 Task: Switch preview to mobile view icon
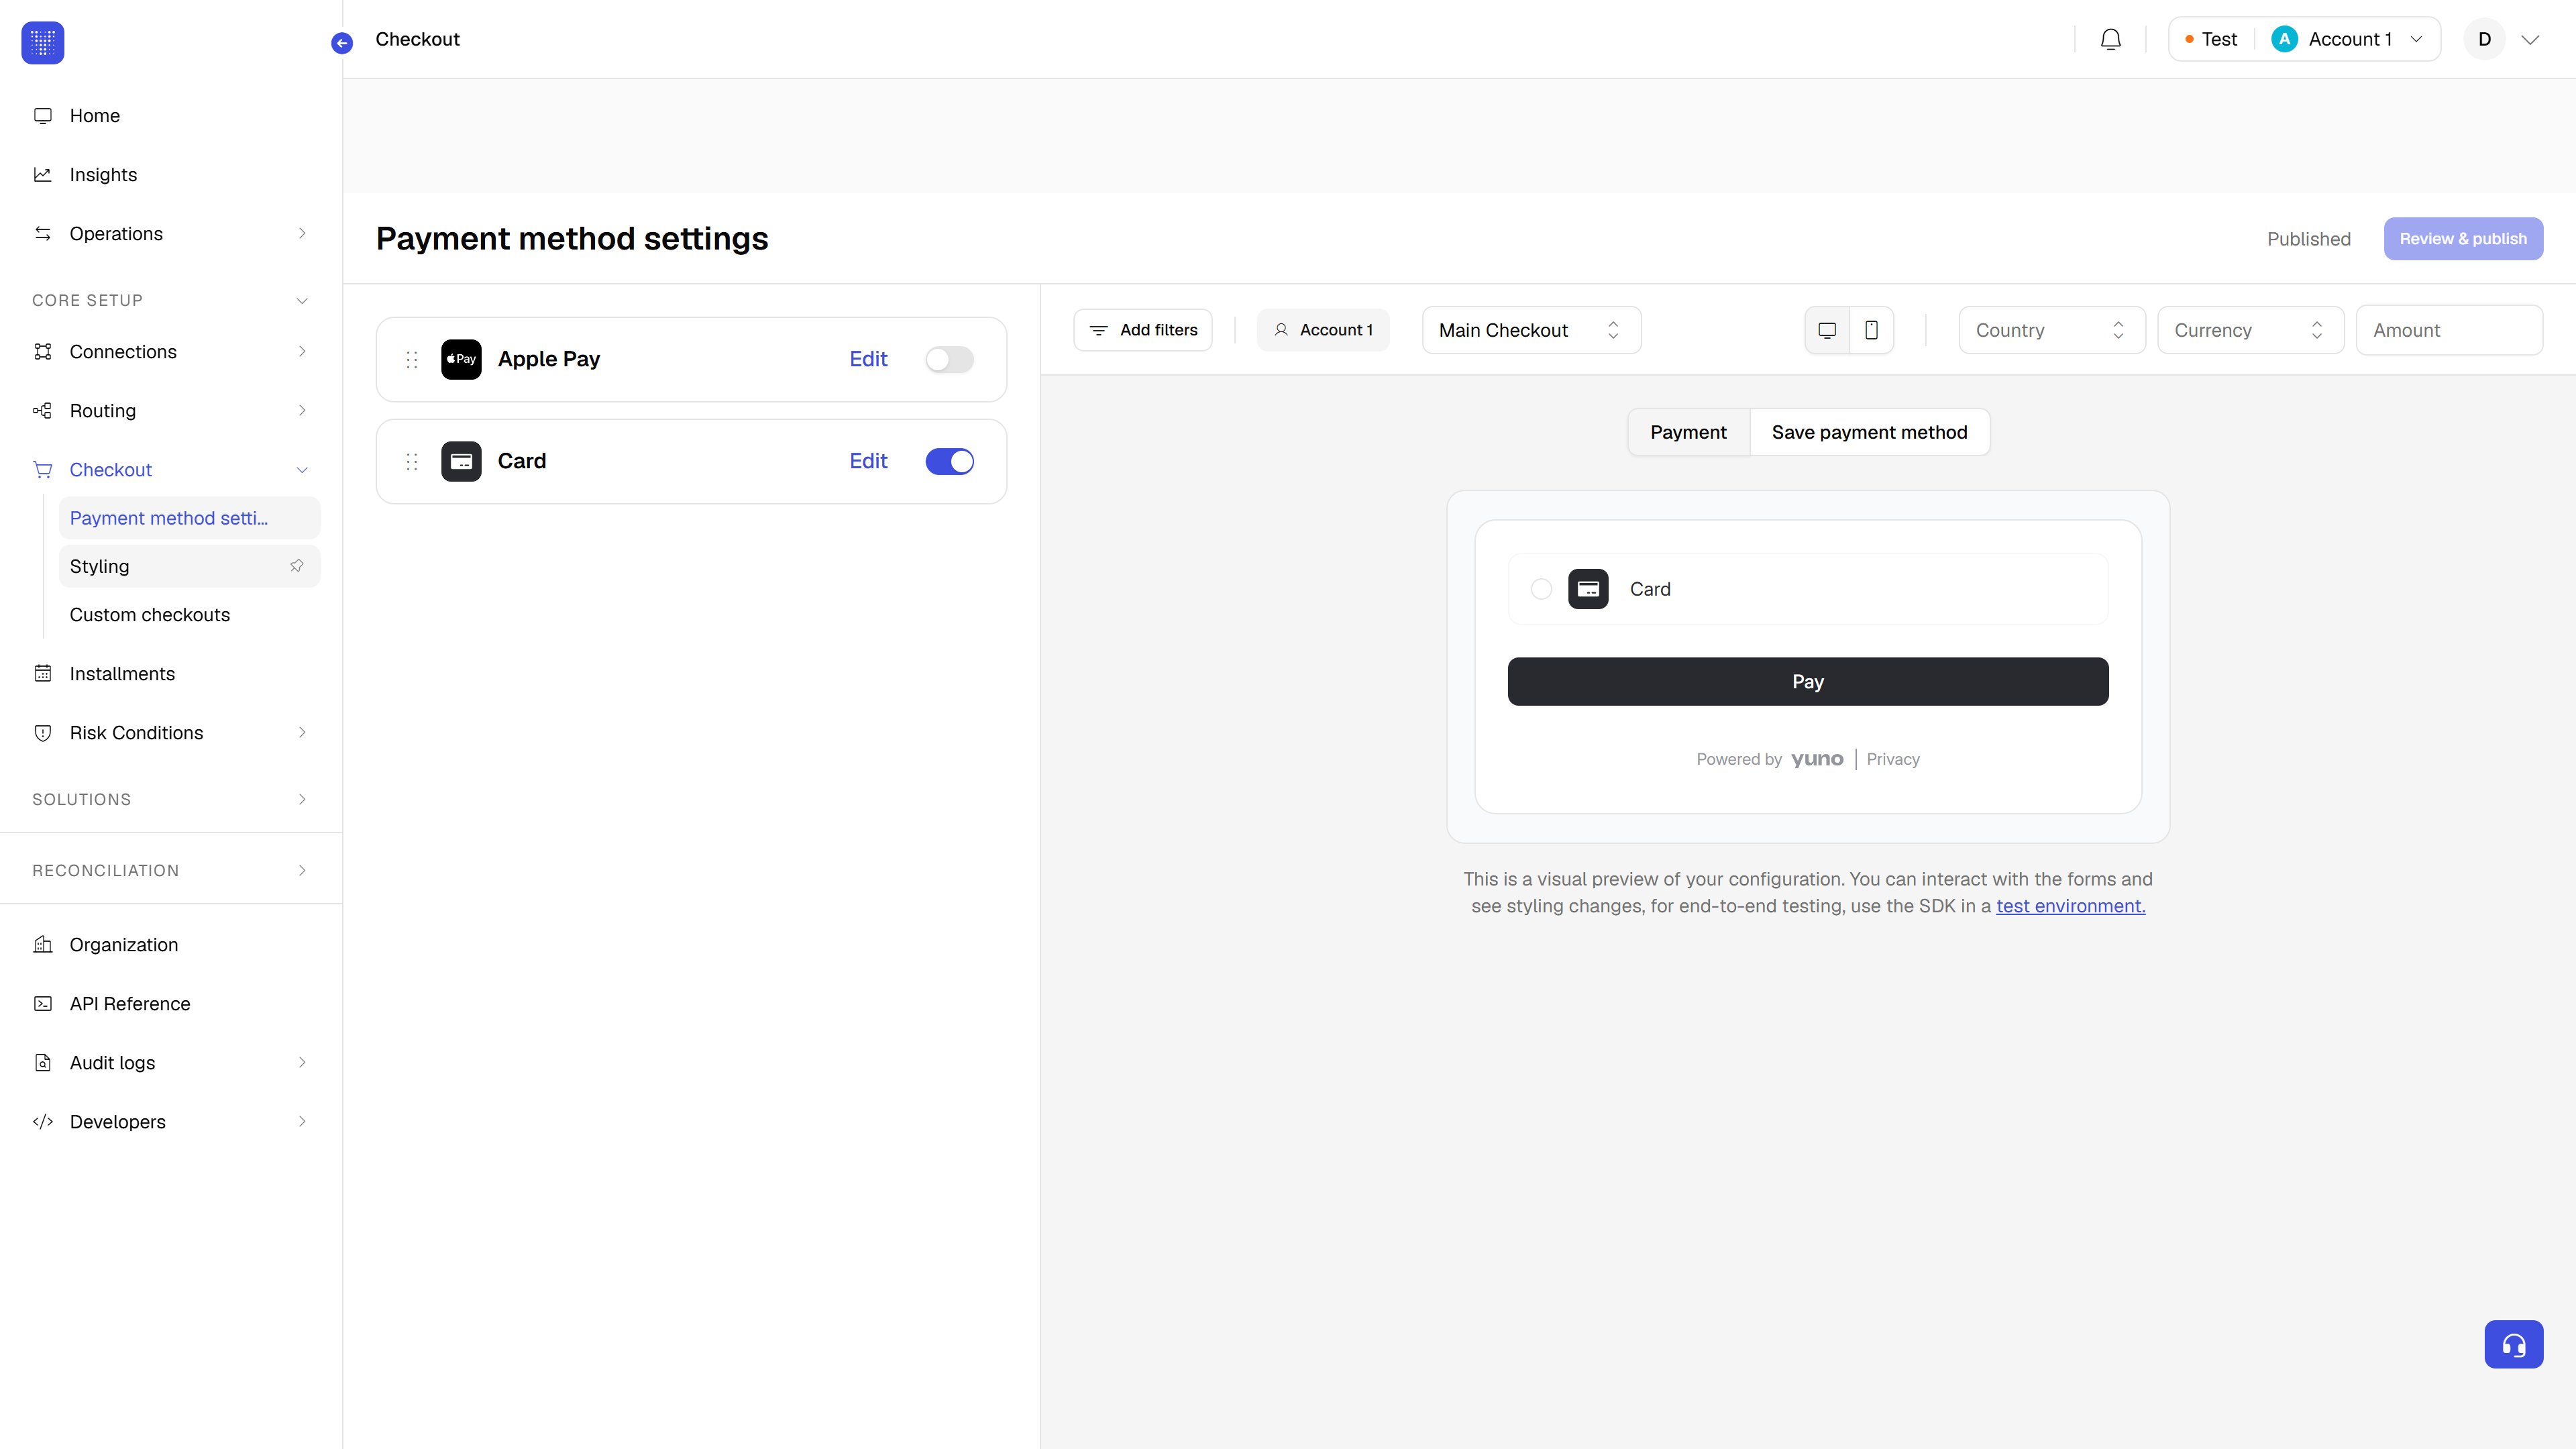click(x=1871, y=330)
